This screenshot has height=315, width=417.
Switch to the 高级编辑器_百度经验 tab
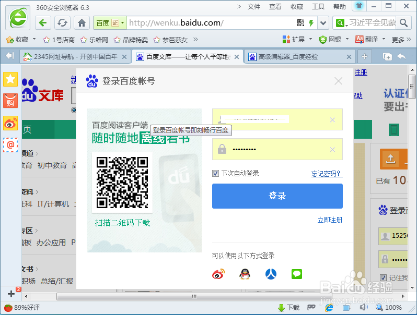299,56
